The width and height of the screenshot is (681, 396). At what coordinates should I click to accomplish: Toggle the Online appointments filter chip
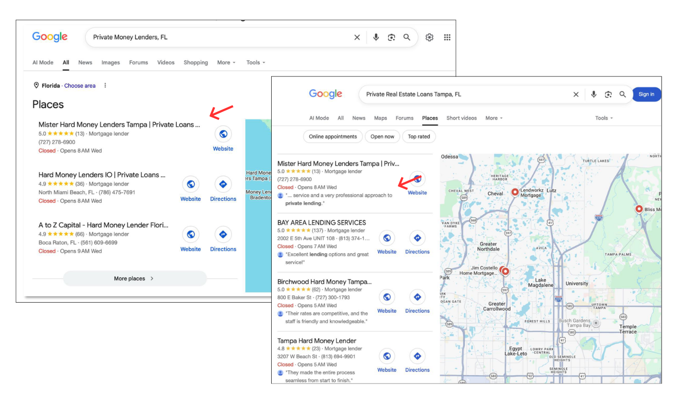point(333,137)
